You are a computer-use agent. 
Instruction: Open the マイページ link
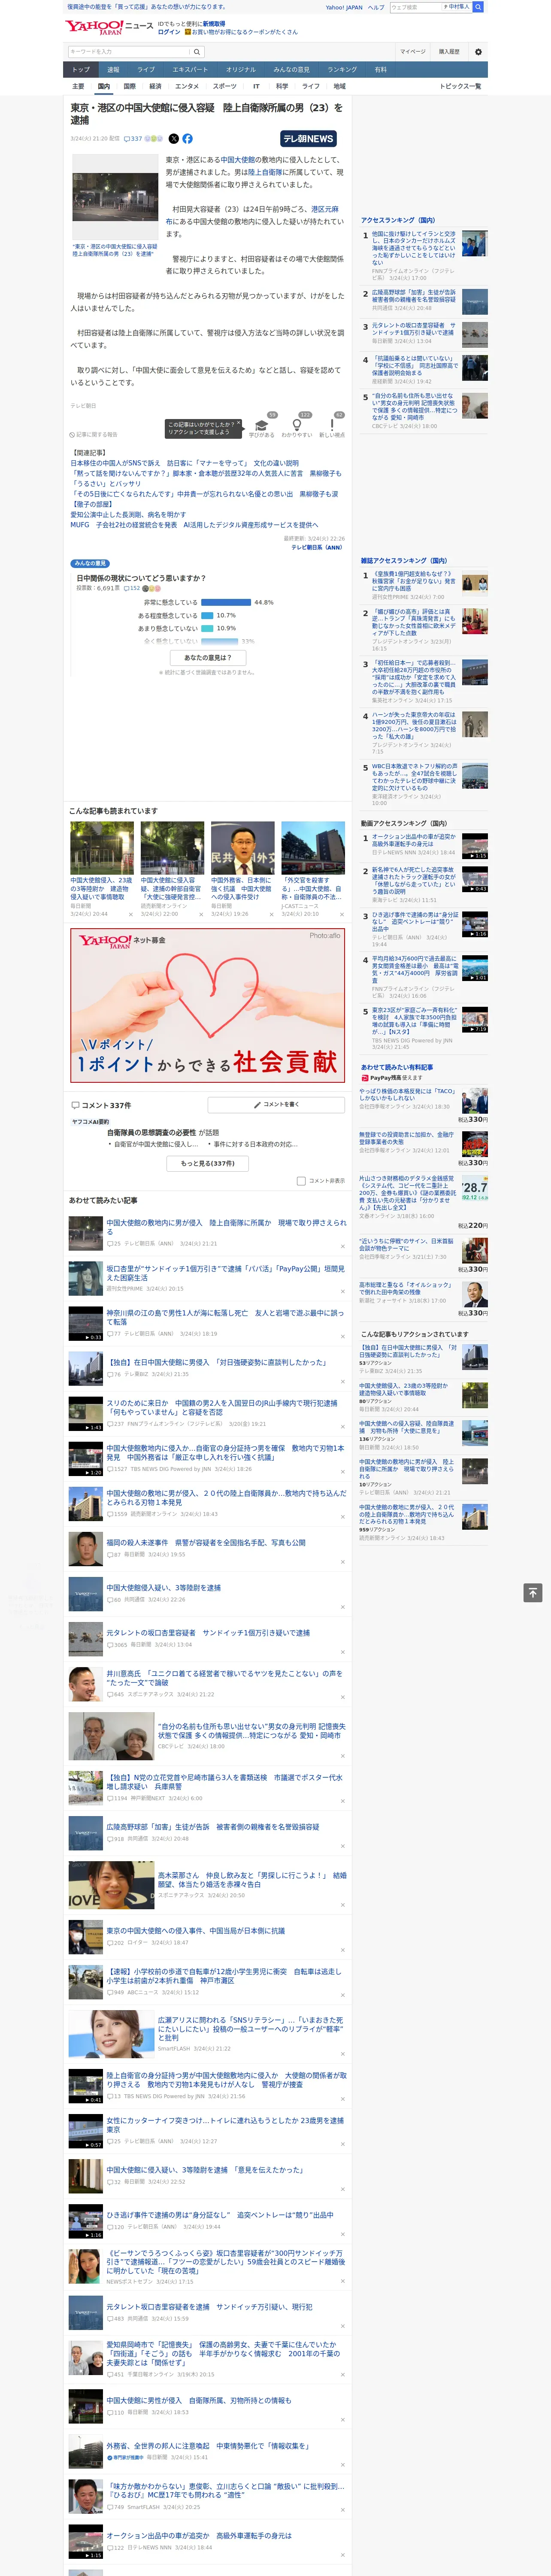(x=413, y=52)
